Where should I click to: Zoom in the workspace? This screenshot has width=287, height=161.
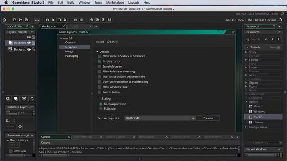point(98,20)
